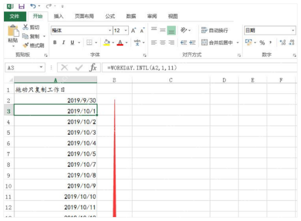This screenshot has width=301, height=221.
Task: Click the phonetic guide wén icon
Action: [x=137, y=42]
